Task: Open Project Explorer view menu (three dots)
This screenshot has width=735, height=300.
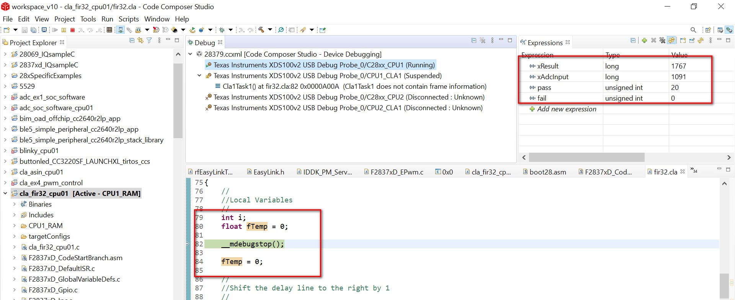Action: click(x=159, y=40)
